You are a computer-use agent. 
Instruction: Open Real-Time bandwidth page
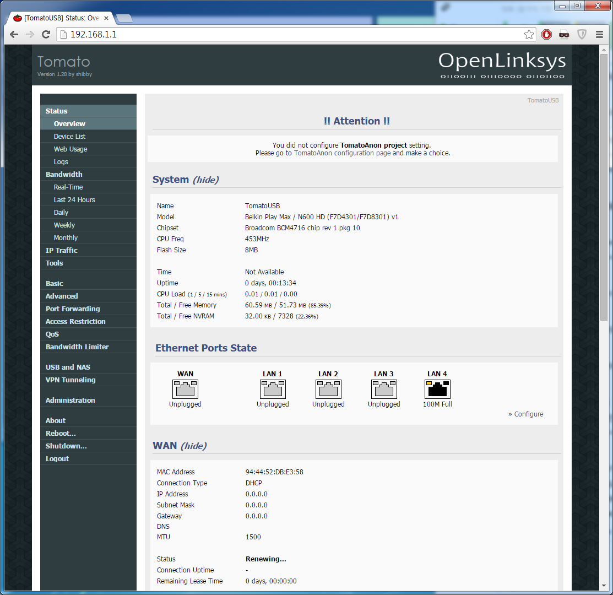(x=88, y=187)
